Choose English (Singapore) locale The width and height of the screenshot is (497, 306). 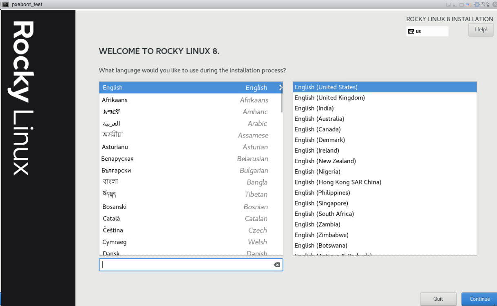(x=385, y=204)
